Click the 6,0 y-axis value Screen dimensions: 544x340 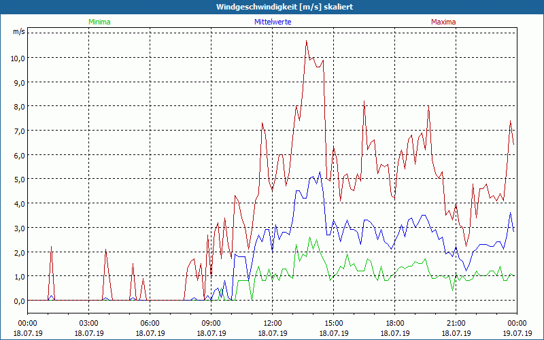(20, 156)
